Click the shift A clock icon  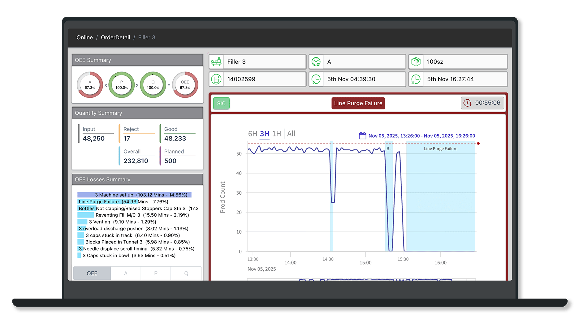(x=316, y=62)
